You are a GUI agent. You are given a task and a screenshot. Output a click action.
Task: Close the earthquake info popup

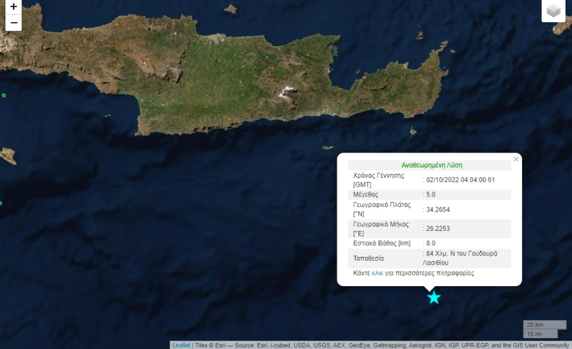coord(516,159)
